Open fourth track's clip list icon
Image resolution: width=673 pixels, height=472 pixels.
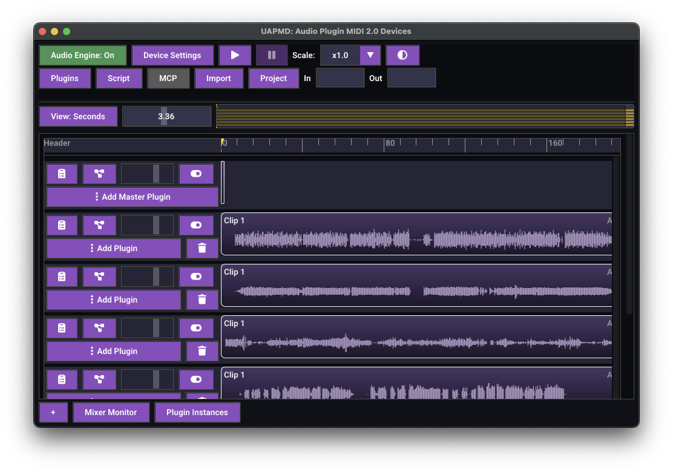coord(62,379)
